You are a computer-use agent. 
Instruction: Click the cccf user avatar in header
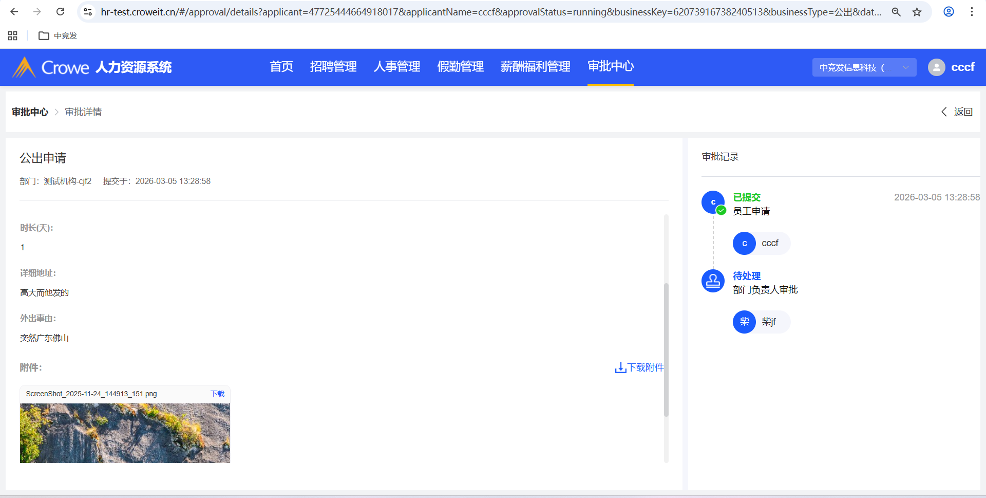coord(936,67)
